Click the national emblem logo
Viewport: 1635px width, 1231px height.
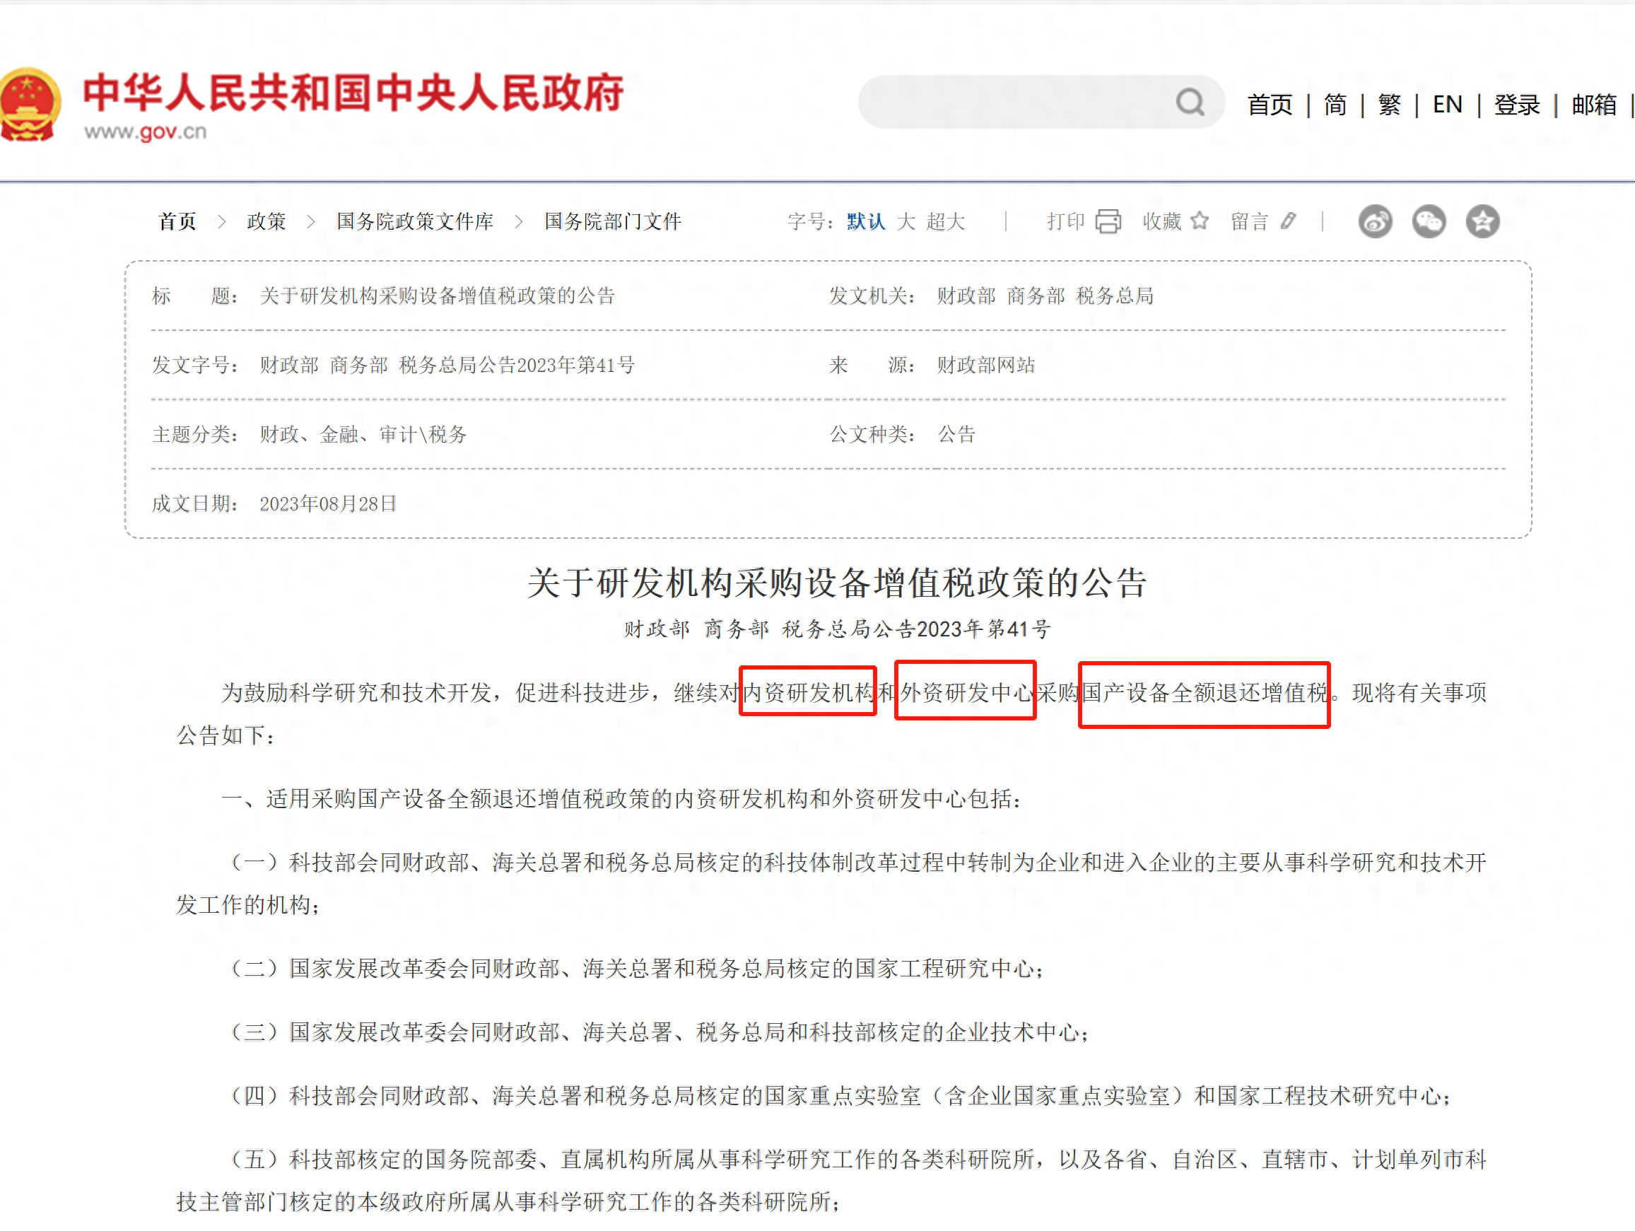click(28, 104)
